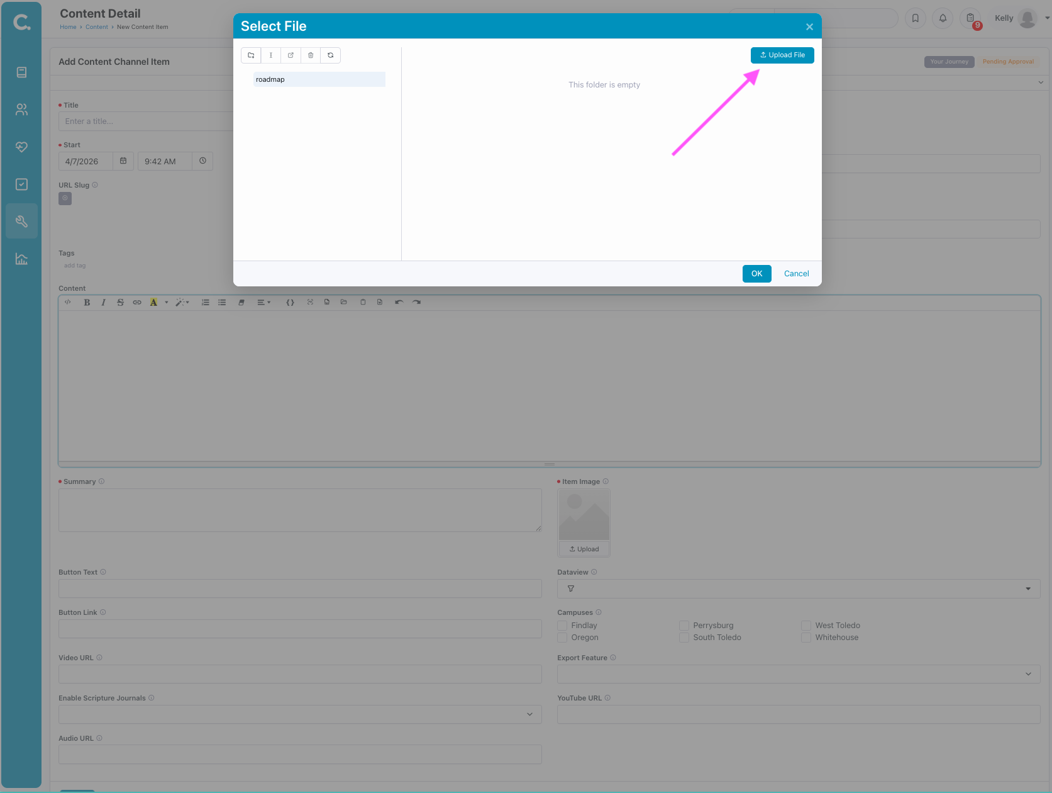Enable the West Toledo campus checkbox
The width and height of the screenshot is (1052, 793).
tap(806, 626)
